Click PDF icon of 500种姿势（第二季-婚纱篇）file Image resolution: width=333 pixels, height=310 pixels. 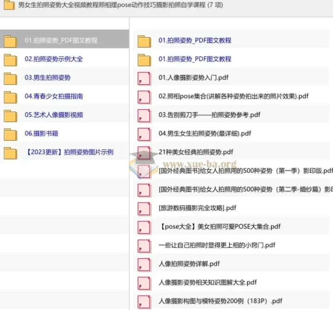click(x=144, y=190)
